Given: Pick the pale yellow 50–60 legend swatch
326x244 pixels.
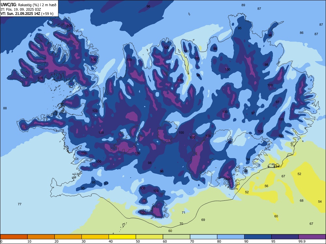Looking at the screenshot, I should (149, 237).
